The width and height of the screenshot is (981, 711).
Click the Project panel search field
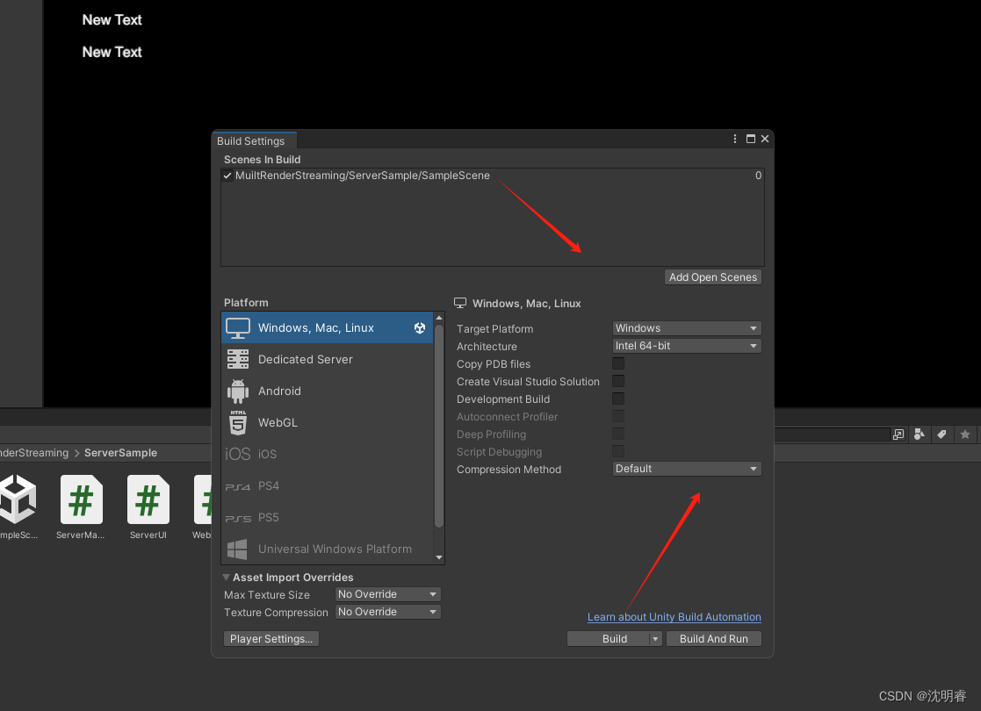(832, 434)
